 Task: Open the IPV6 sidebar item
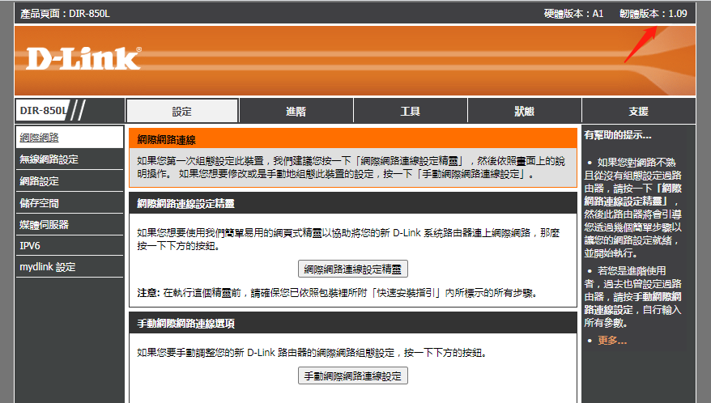click(x=70, y=246)
